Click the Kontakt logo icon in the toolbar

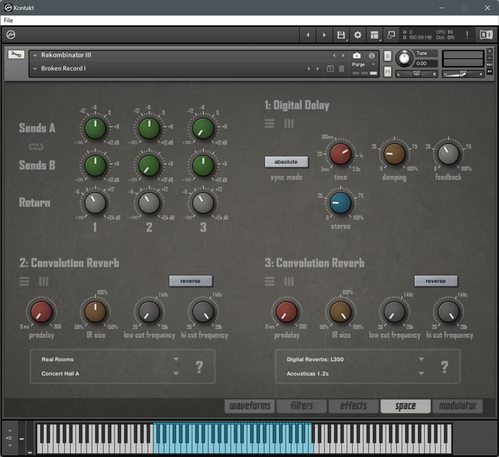pos(11,34)
